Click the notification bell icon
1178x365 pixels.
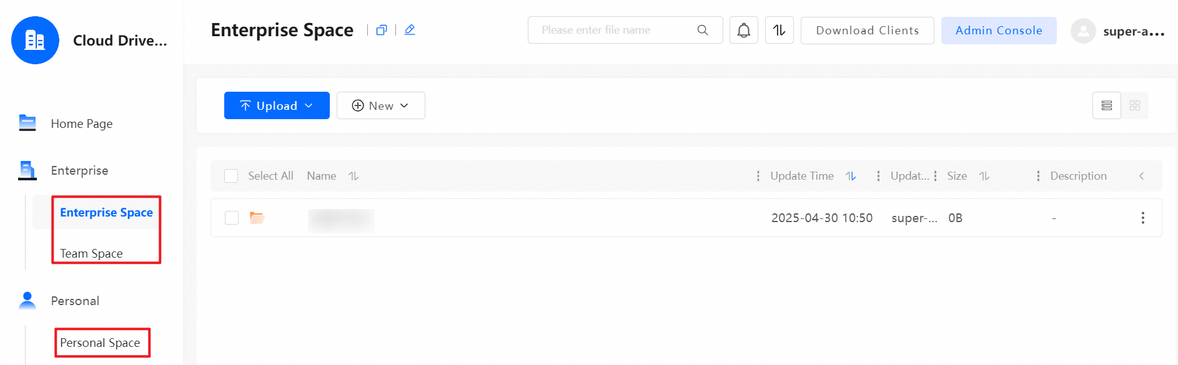point(743,31)
